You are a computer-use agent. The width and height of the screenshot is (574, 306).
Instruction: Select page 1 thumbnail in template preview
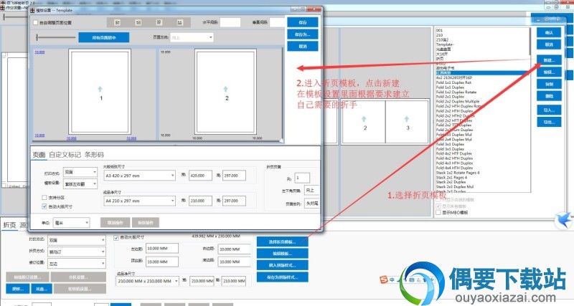click(x=100, y=92)
